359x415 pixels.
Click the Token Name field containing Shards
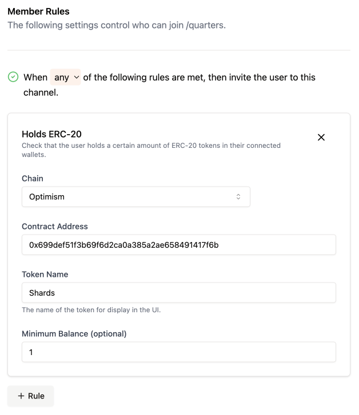(x=178, y=293)
